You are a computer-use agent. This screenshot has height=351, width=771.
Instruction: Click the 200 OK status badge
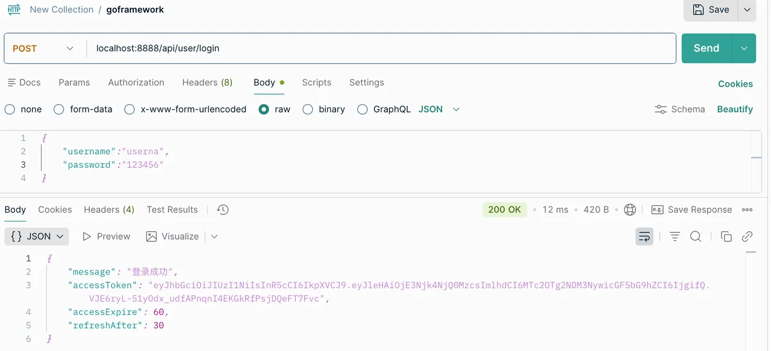(505, 210)
